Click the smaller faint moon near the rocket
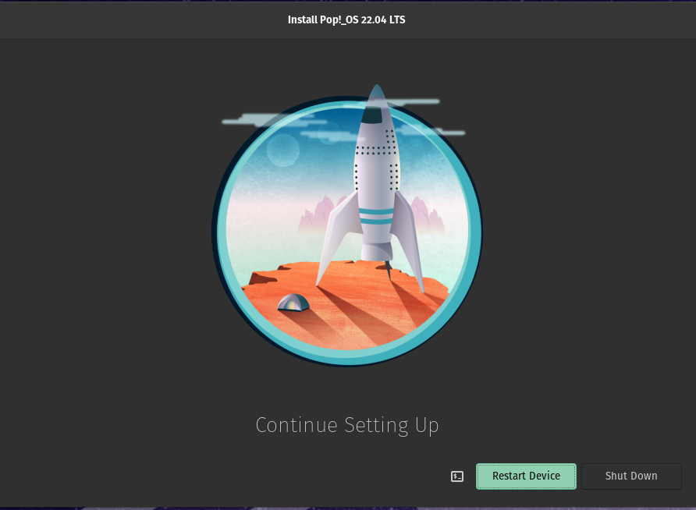 tap(329, 132)
